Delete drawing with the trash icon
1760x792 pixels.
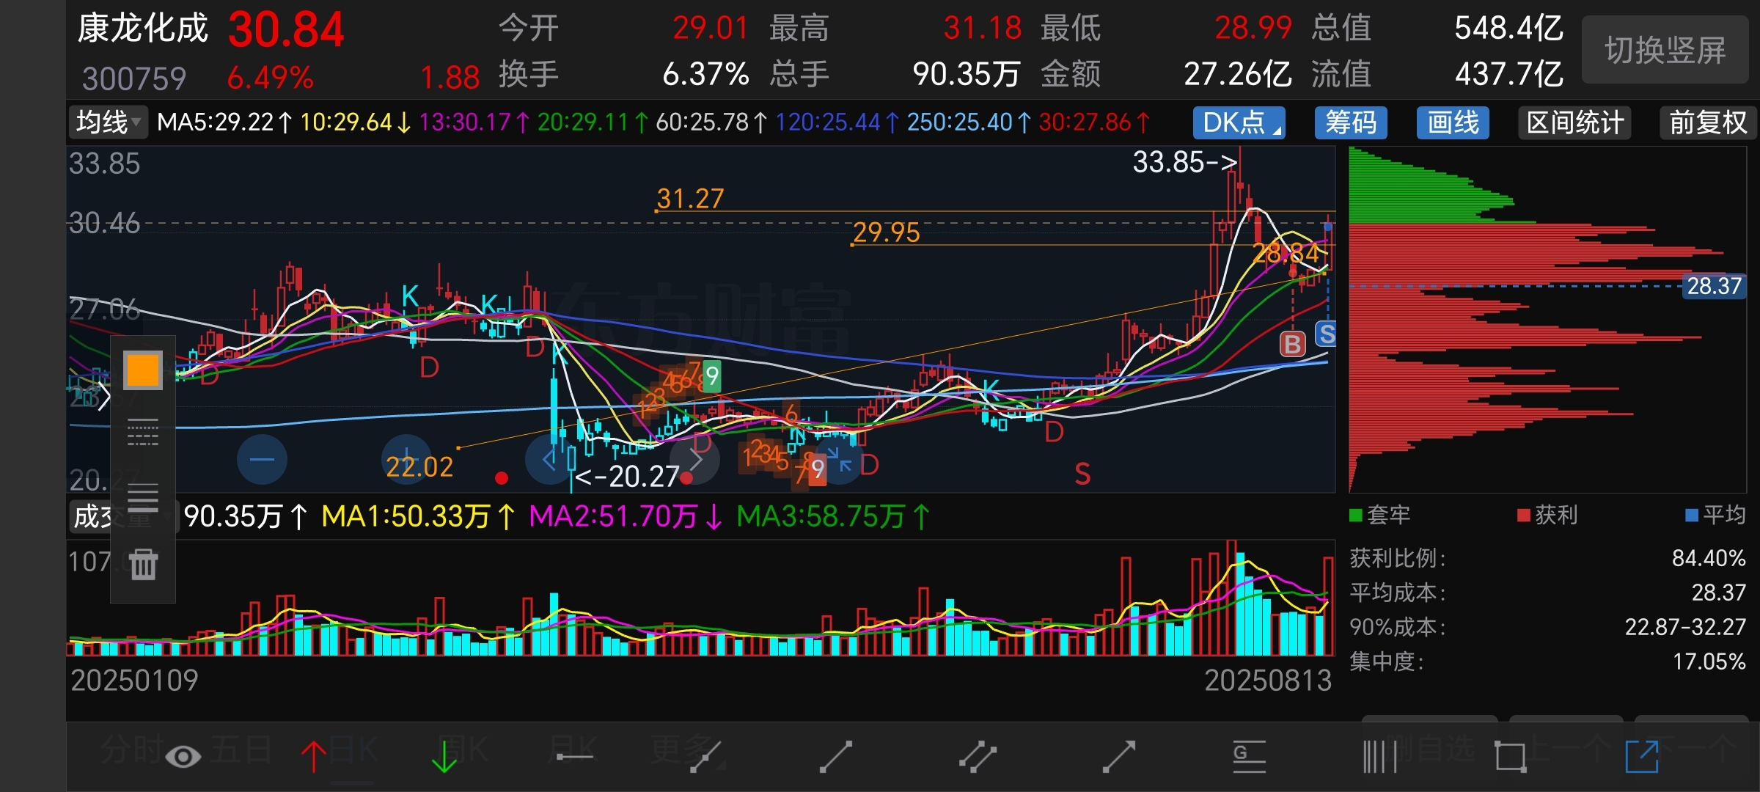point(142,565)
